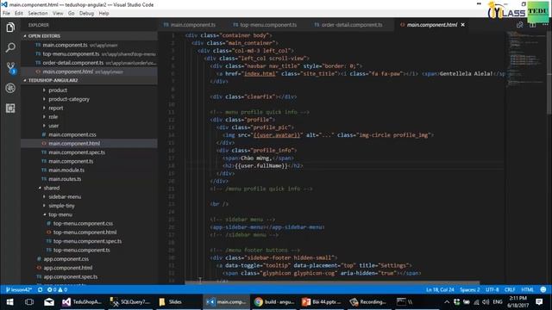Click the sync changes icon in status bar

(41, 289)
